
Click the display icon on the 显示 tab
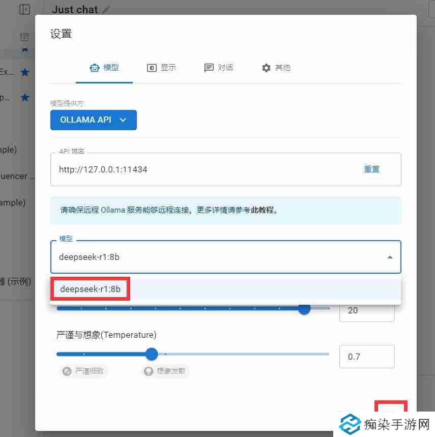(151, 67)
